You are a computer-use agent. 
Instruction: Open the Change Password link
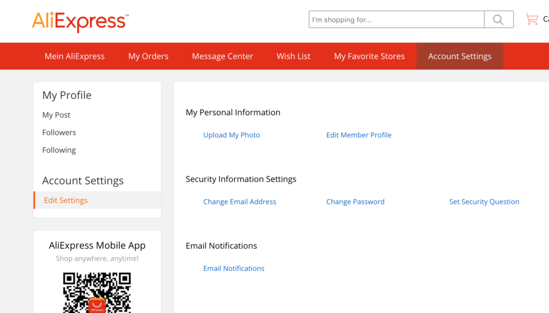(x=355, y=202)
